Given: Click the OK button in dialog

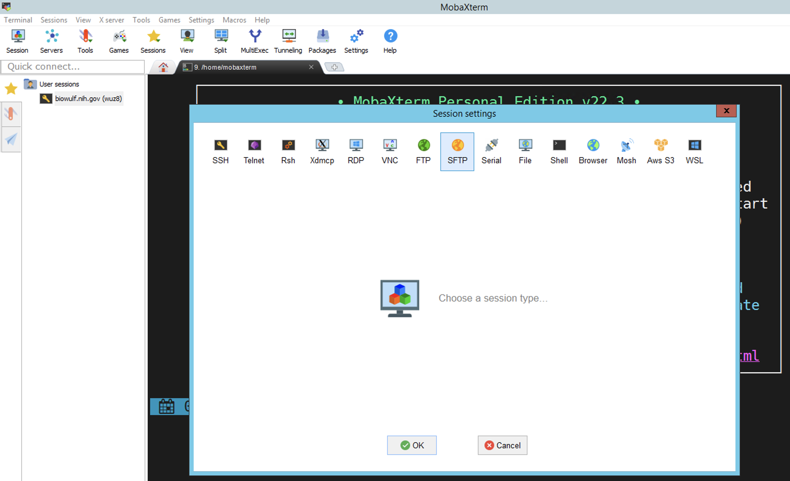Looking at the screenshot, I should point(412,445).
